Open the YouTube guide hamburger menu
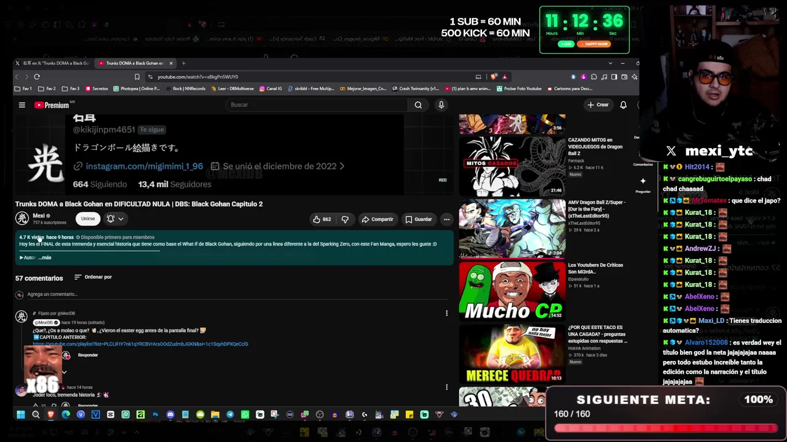Viewport: 787px width, 442px height. (22, 105)
